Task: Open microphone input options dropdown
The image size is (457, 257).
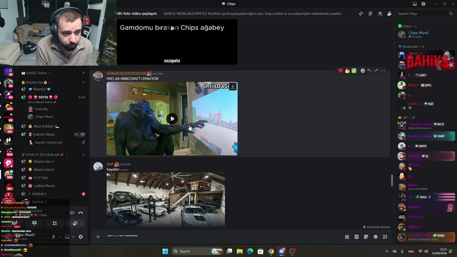Action: point(59,237)
